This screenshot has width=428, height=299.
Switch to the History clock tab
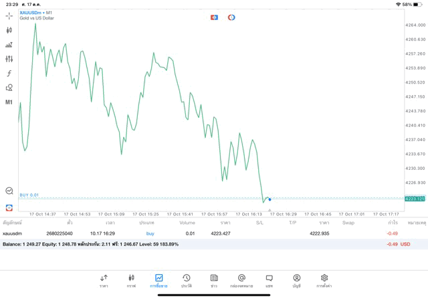tap(187, 280)
